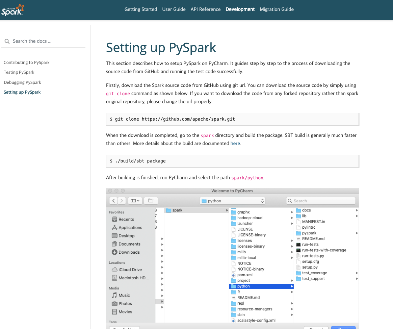Open Testing PySpark sidebar link
The width and height of the screenshot is (393, 329).
pos(19,72)
